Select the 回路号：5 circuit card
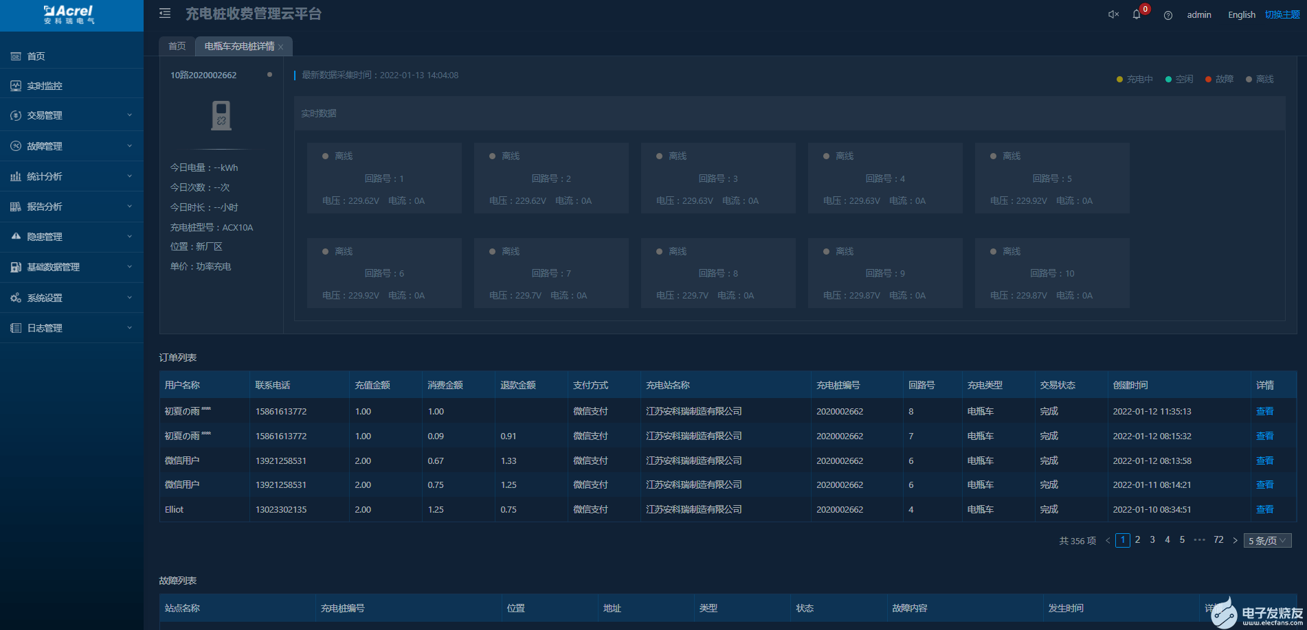This screenshot has height=630, width=1307. [x=1052, y=178]
